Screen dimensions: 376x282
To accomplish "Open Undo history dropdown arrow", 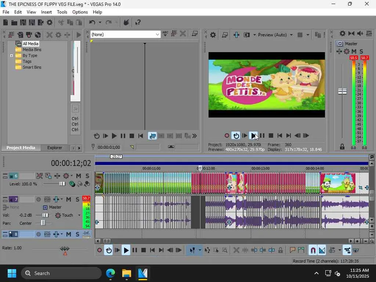I will tap(100, 22).
